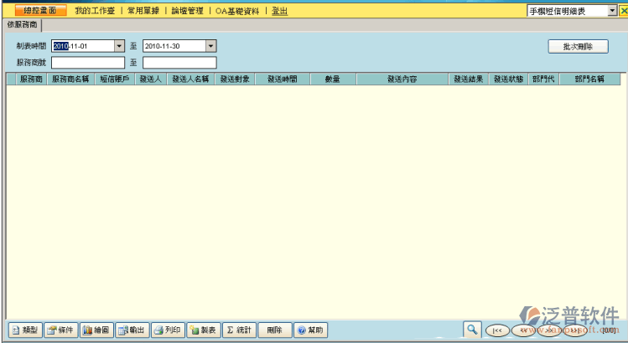Click the first 服務商號 input field
This screenshot has height=343, width=628.
(88, 62)
